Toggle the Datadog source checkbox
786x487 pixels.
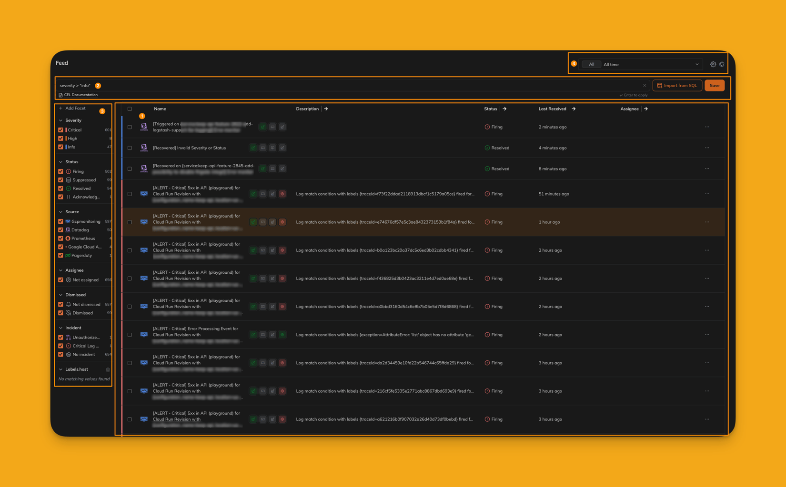pos(60,230)
